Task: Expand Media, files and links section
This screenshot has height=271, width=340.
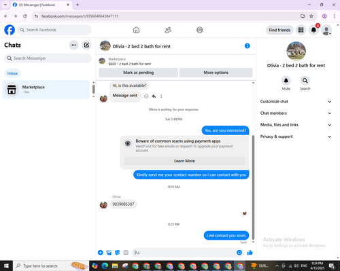Action: [x=296, y=125]
